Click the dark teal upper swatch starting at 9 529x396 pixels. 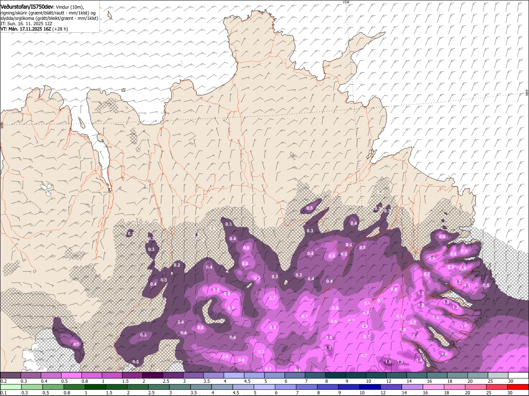[x=356, y=375]
